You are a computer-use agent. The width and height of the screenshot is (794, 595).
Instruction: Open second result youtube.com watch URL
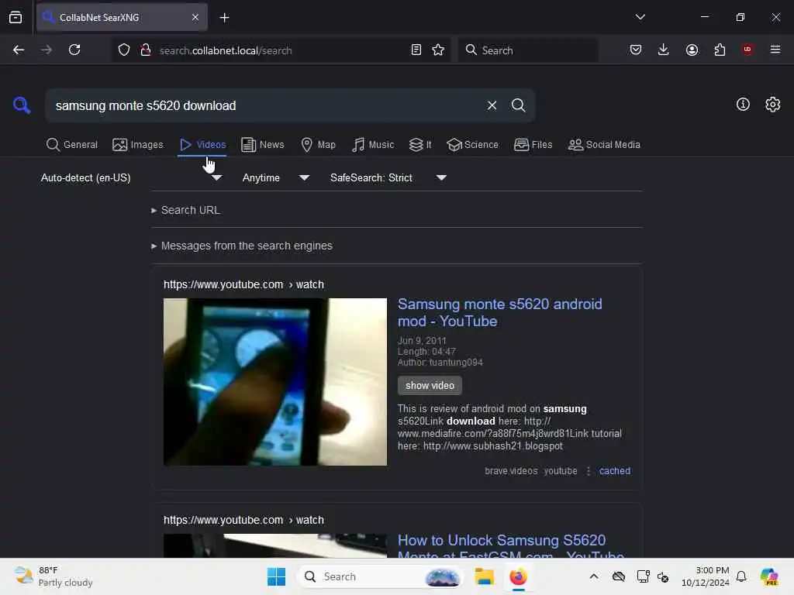pyautogui.click(x=243, y=520)
